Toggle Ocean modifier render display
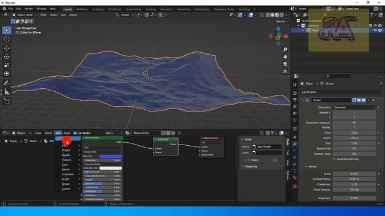 point(363,100)
